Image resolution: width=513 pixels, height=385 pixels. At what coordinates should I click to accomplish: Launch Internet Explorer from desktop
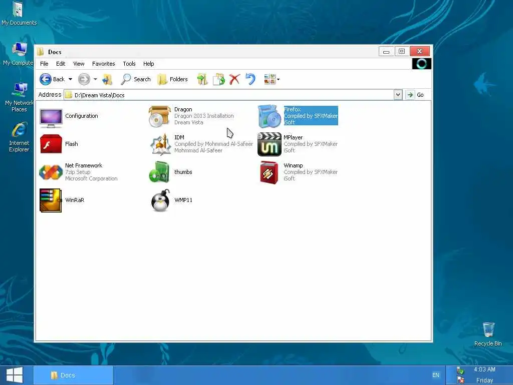tap(19, 137)
